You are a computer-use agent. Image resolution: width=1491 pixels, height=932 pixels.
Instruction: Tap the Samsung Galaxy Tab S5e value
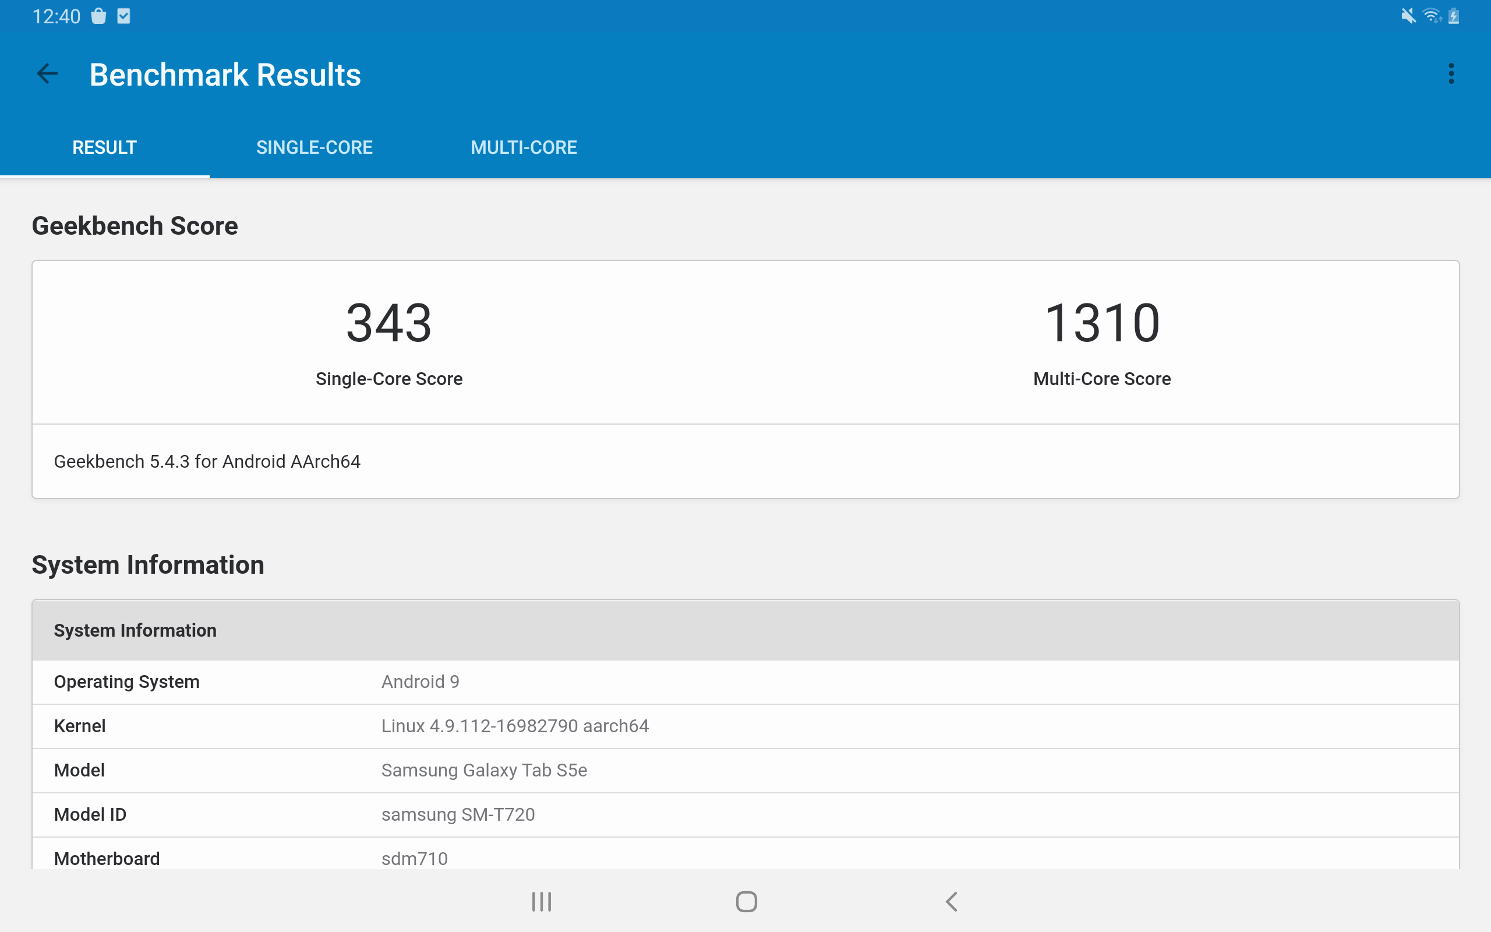pyautogui.click(x=484, y=771)
